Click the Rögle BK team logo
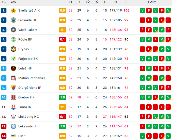 (13, 39)
